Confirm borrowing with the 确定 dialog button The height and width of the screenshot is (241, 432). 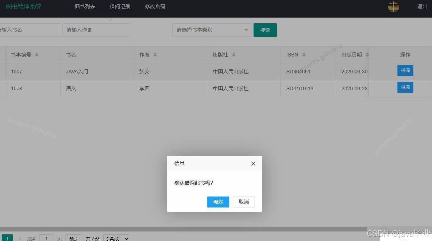[x=218, y=202]
